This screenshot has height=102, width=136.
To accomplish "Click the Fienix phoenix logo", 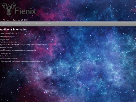I will 19,9.
